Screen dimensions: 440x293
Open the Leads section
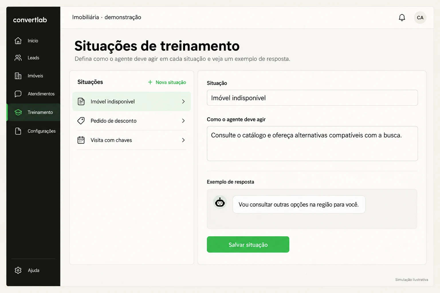34,58
